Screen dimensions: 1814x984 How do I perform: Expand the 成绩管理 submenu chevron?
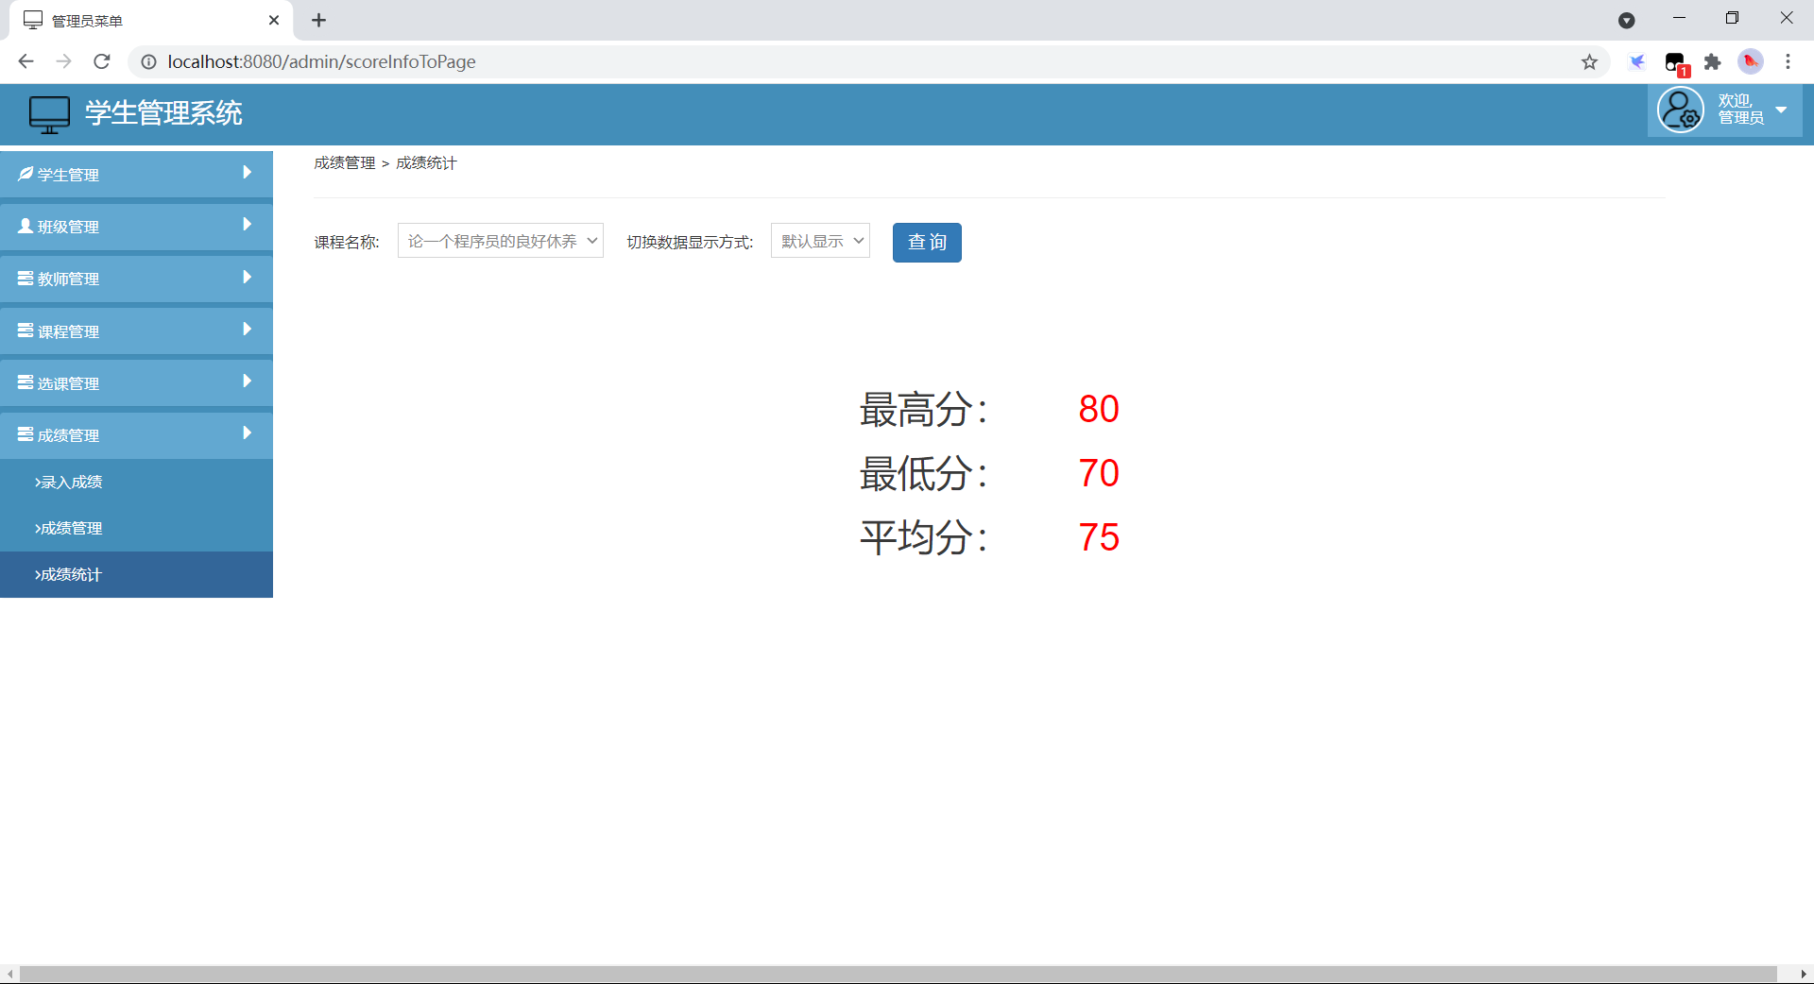point(247,434)
